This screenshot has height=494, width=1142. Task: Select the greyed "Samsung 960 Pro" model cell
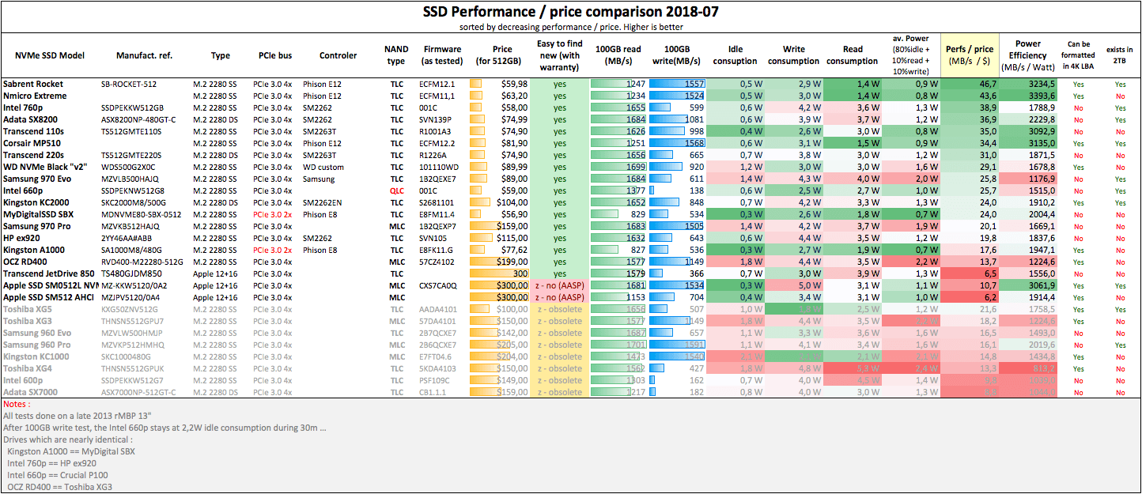pyautogui.click(x=36, y=345)
